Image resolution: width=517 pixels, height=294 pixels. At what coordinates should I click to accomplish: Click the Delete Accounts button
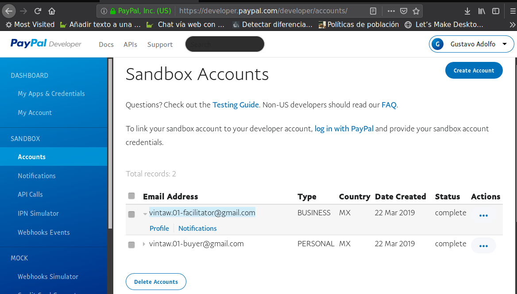click(x=156, y=282)
